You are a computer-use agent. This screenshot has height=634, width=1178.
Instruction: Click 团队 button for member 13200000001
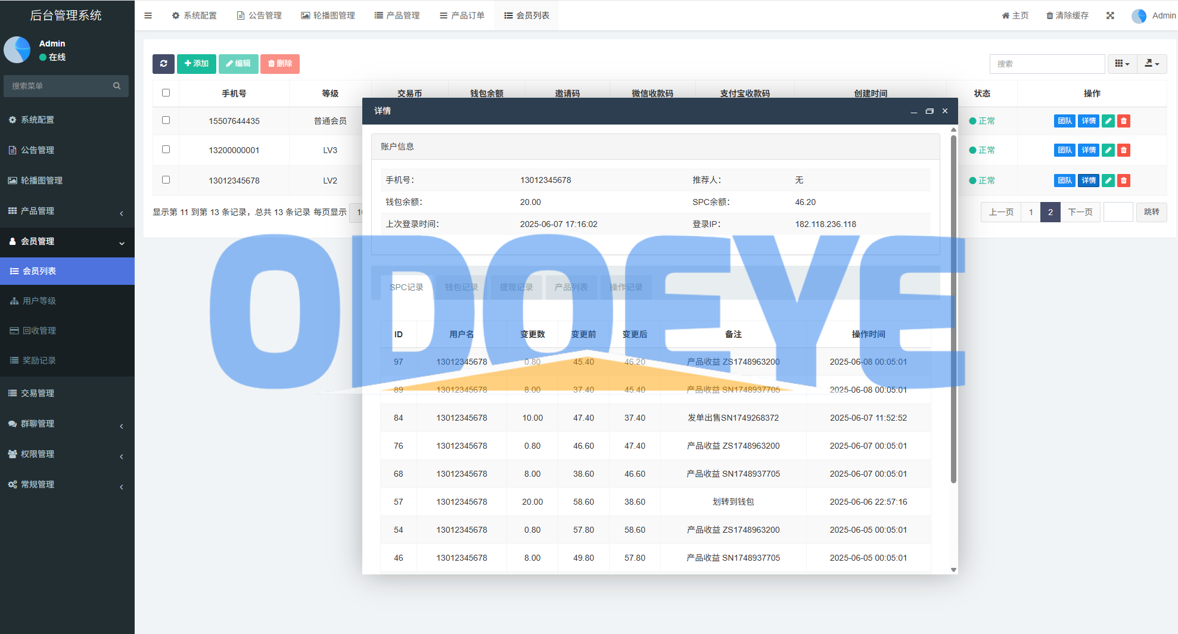[1064, 150]
